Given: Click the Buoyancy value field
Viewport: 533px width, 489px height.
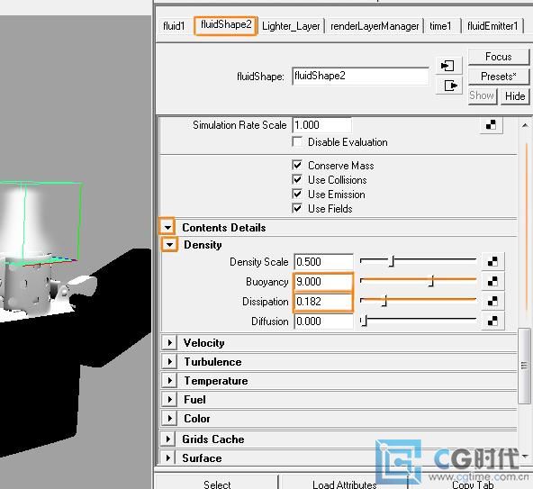Looking at the screenshot, I should [x=323, y=282].
